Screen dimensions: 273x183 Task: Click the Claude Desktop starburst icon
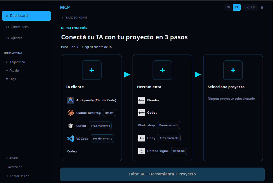71,113
